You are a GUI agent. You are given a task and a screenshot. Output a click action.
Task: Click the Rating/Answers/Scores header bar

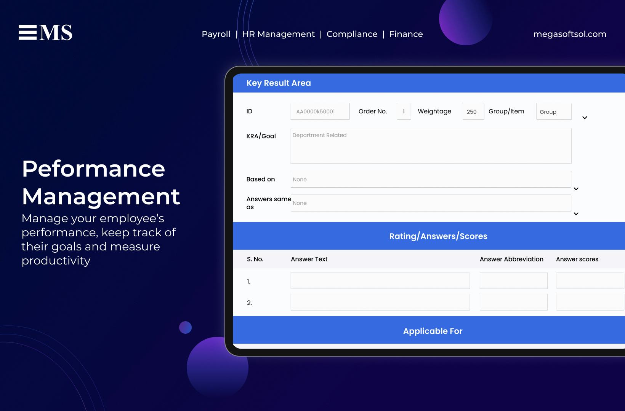pos(438,236)
